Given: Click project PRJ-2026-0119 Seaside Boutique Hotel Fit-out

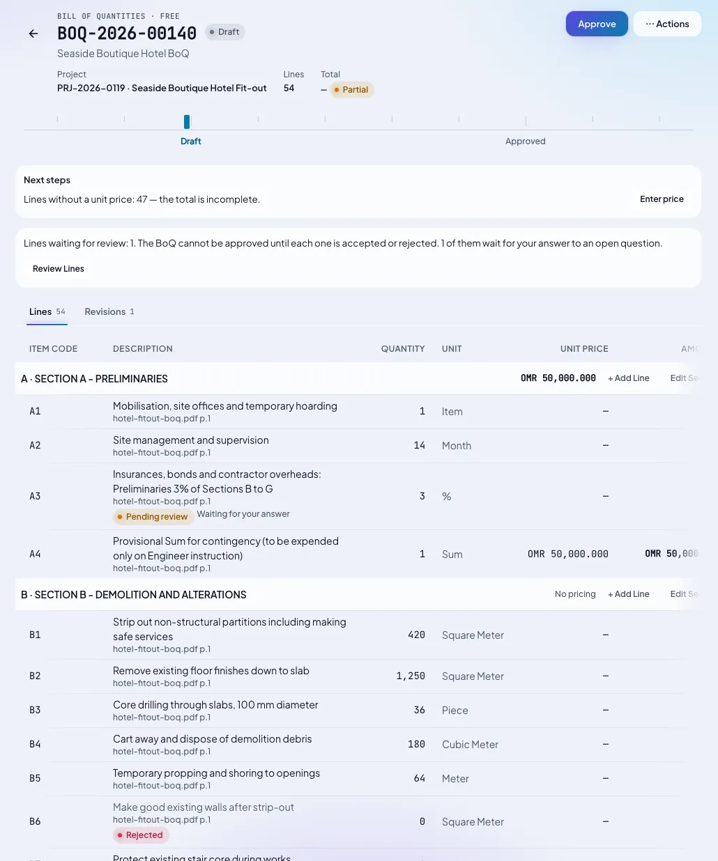Looking at the screenshot, I should 162,88.
